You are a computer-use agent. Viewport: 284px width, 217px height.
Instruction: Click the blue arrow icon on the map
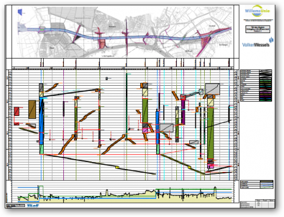point(20,12)
